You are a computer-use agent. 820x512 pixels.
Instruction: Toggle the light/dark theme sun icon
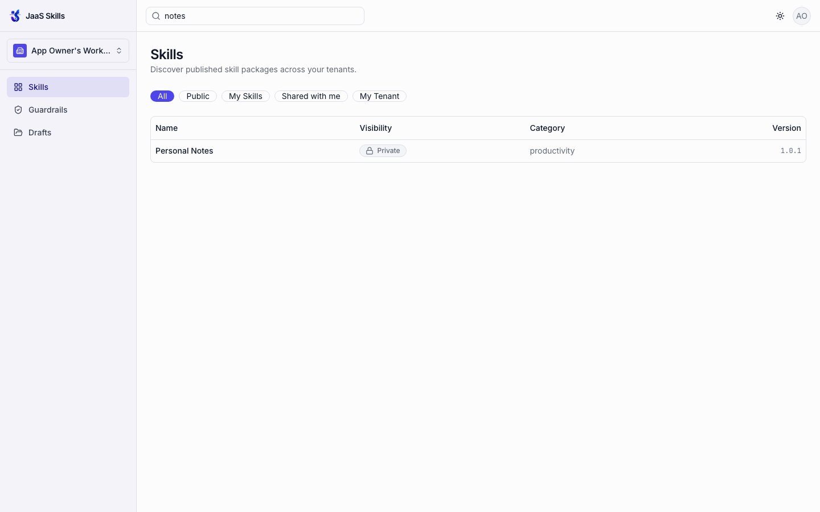point(780,16)
